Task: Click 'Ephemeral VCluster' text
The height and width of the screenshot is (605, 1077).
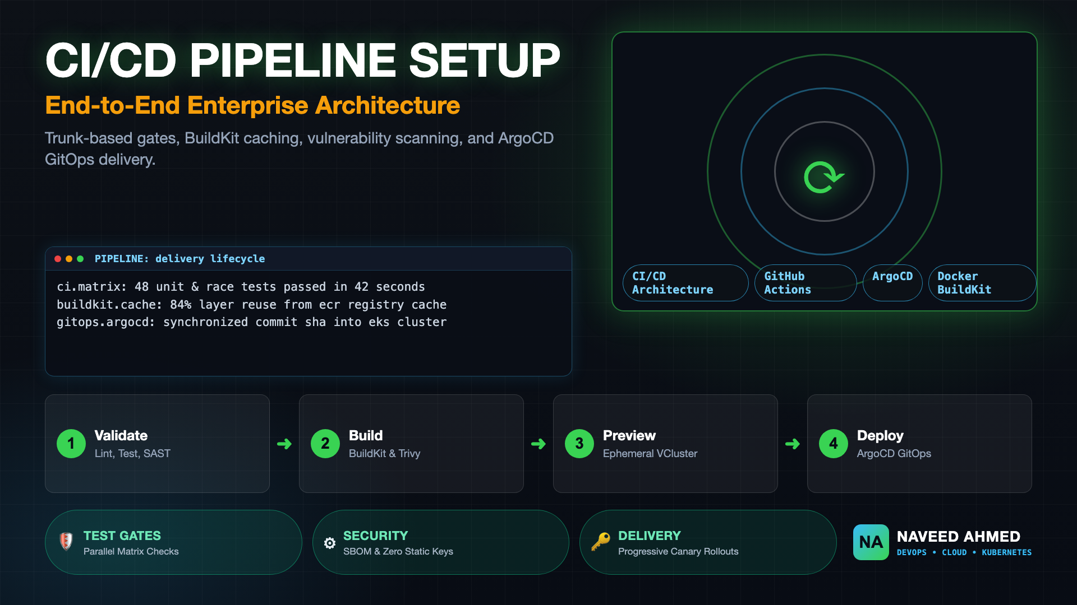Action: 650,454
